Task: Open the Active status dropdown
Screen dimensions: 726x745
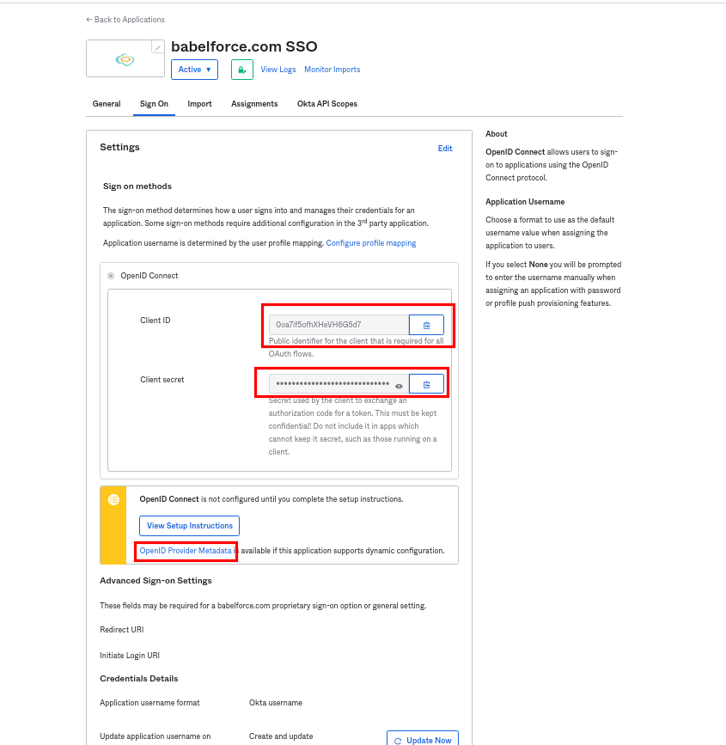Action: [x=194, y=70]
